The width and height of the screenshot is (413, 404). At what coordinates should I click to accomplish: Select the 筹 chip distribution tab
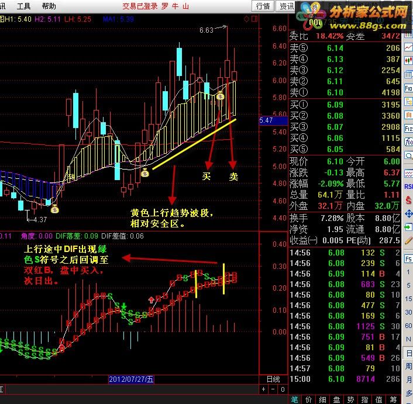393,399
